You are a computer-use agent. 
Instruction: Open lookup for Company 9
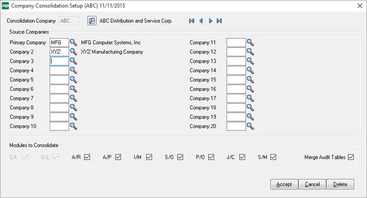pos(73,117)
